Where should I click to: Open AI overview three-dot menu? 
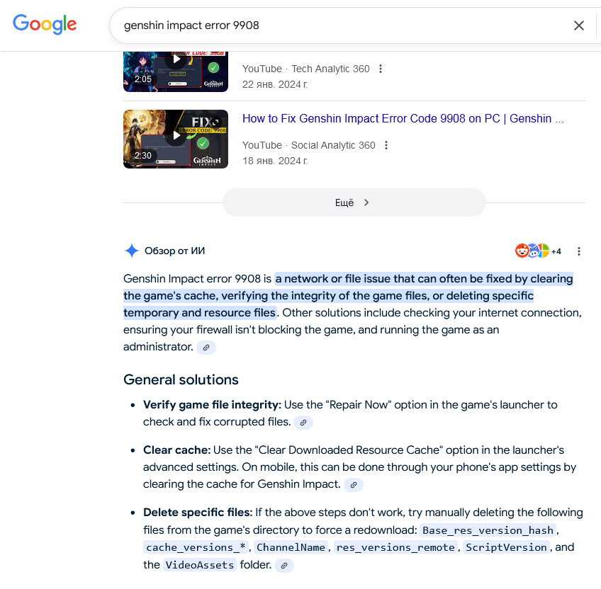pos(579,251)
